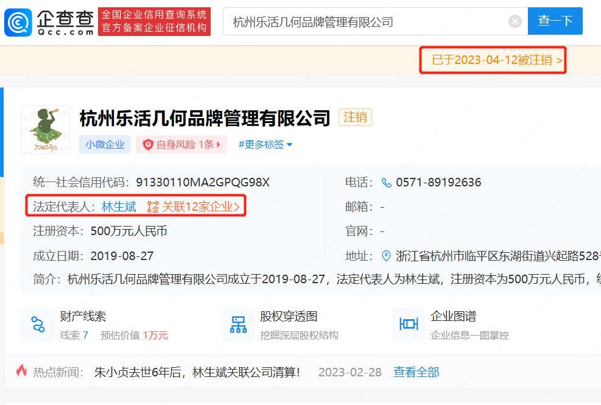This screenshot has height=405, width=601.
Task: Click the address 浙江省杭州市临平区东湖街道
Action: point(498,256)
